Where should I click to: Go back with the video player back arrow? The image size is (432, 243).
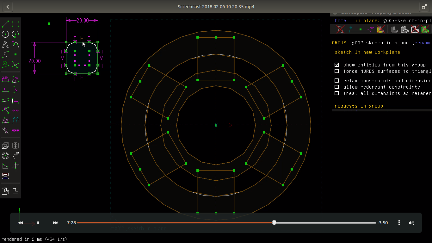click(x=8, y=6)
